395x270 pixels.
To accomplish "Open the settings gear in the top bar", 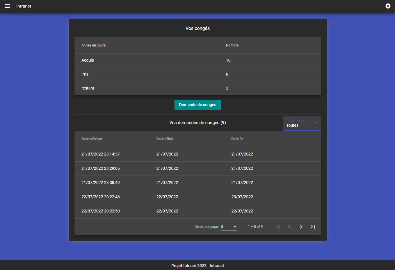I will click(388, 6).
